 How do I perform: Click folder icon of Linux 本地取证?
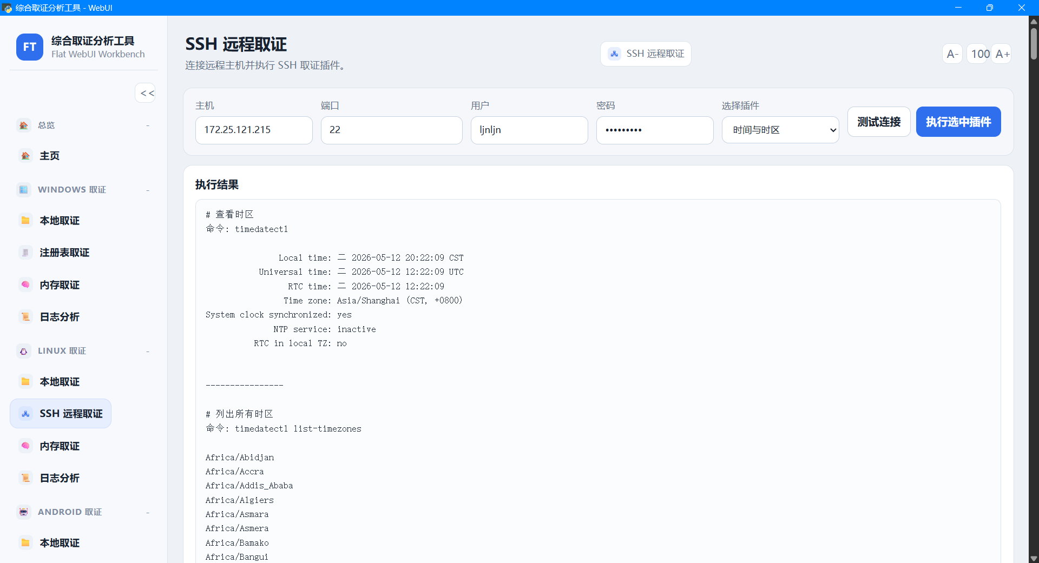click(25, 381)
